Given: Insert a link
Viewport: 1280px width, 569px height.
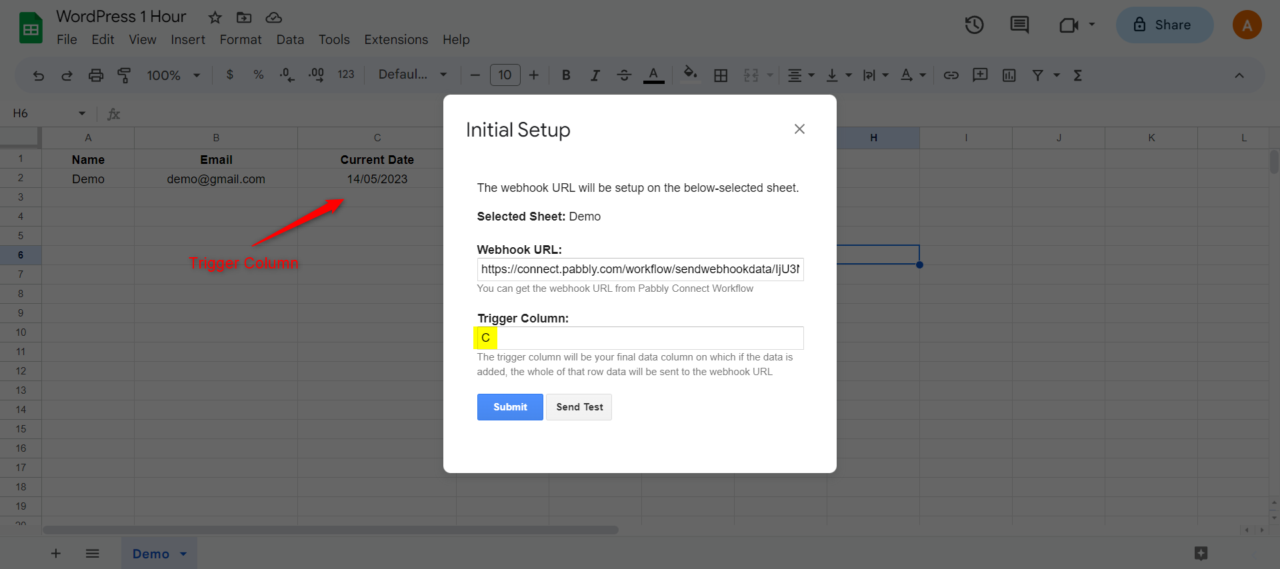Looking at the screenshot, I should 951,75.
